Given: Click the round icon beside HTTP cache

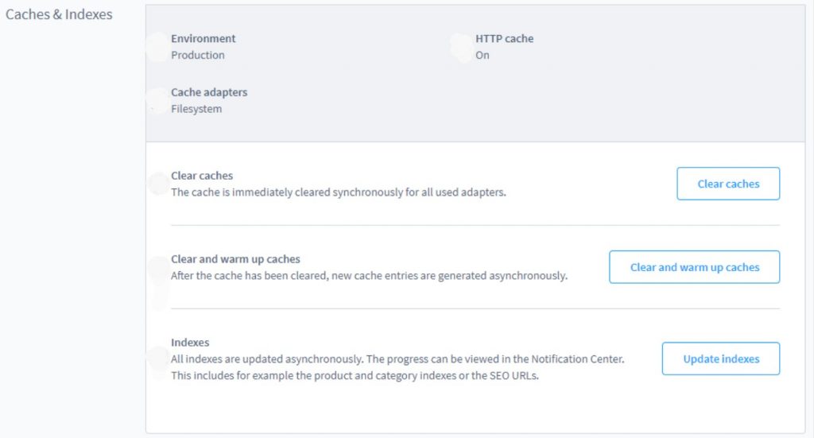Looking at the screenshot, I should 461,47.
